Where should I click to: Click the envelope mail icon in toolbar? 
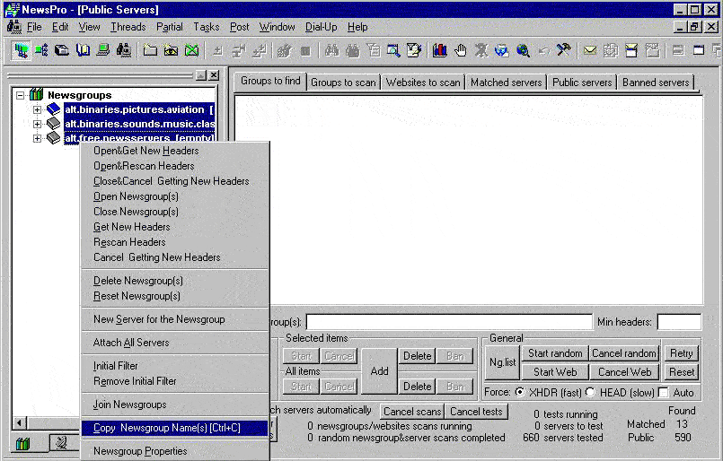coord(590,50)
